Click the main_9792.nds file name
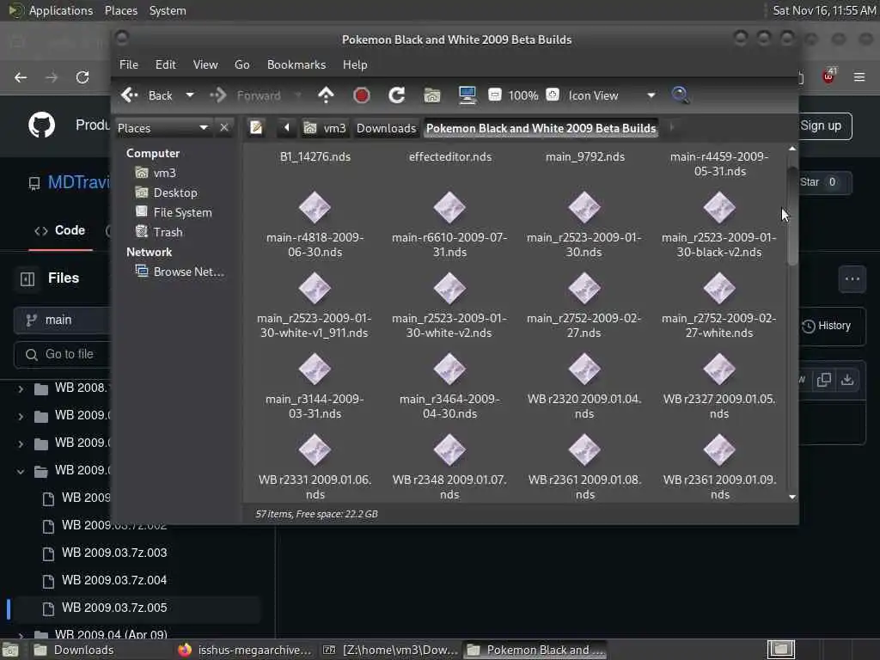The width and height of the screenshot is (880, 660). click(584, 157)
